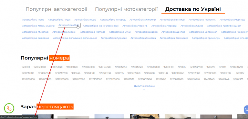The height and width of the screenshot is (119, 248).
Task: Open Авторозбірка Ужгород link
Action: coord(113,20)
